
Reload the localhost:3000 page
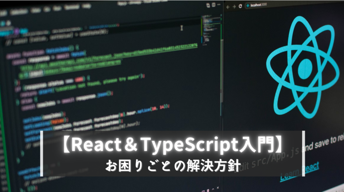pyautogui.click(x=240, y=6)
